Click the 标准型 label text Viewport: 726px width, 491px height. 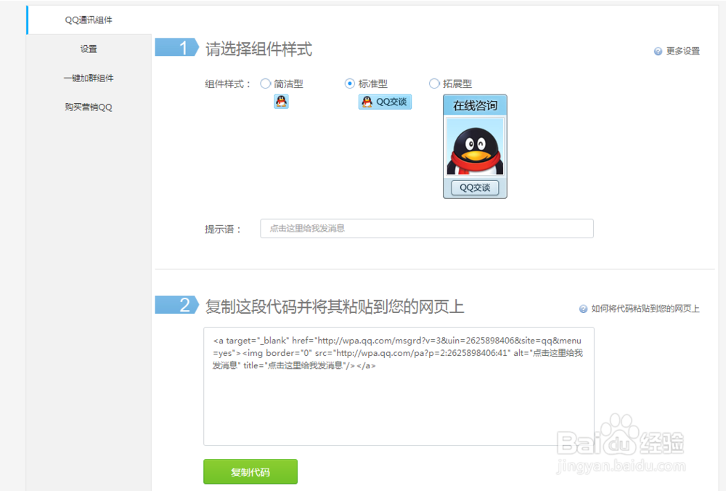(372, 84)
